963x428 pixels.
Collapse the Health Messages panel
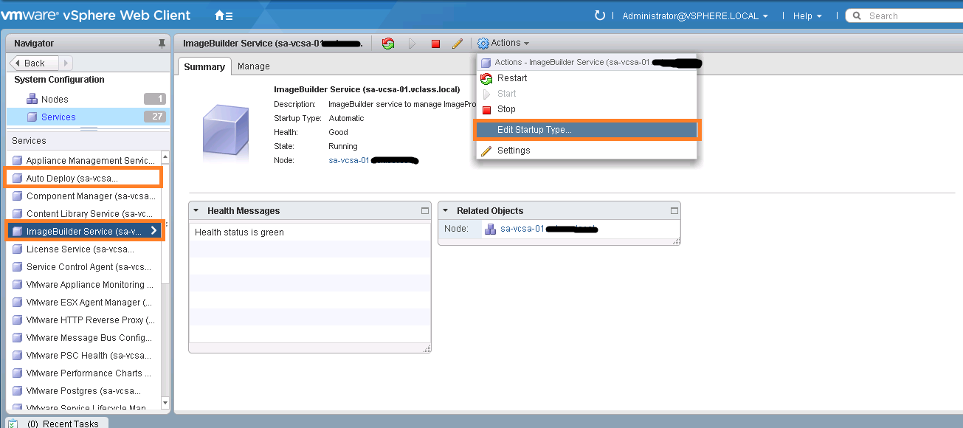click(x=195, y=210)
